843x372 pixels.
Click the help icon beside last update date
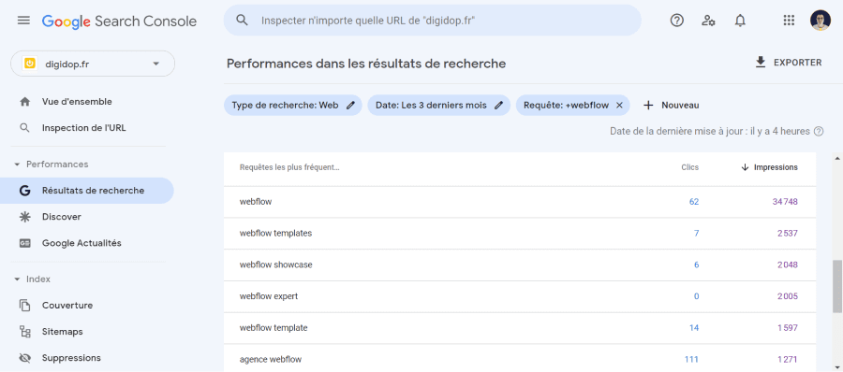point(819,132)
